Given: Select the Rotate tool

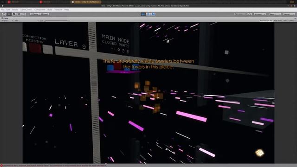Looking at the screenshot, I should 14,14.
